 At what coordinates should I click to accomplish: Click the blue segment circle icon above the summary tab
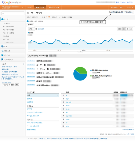[28, 21]
